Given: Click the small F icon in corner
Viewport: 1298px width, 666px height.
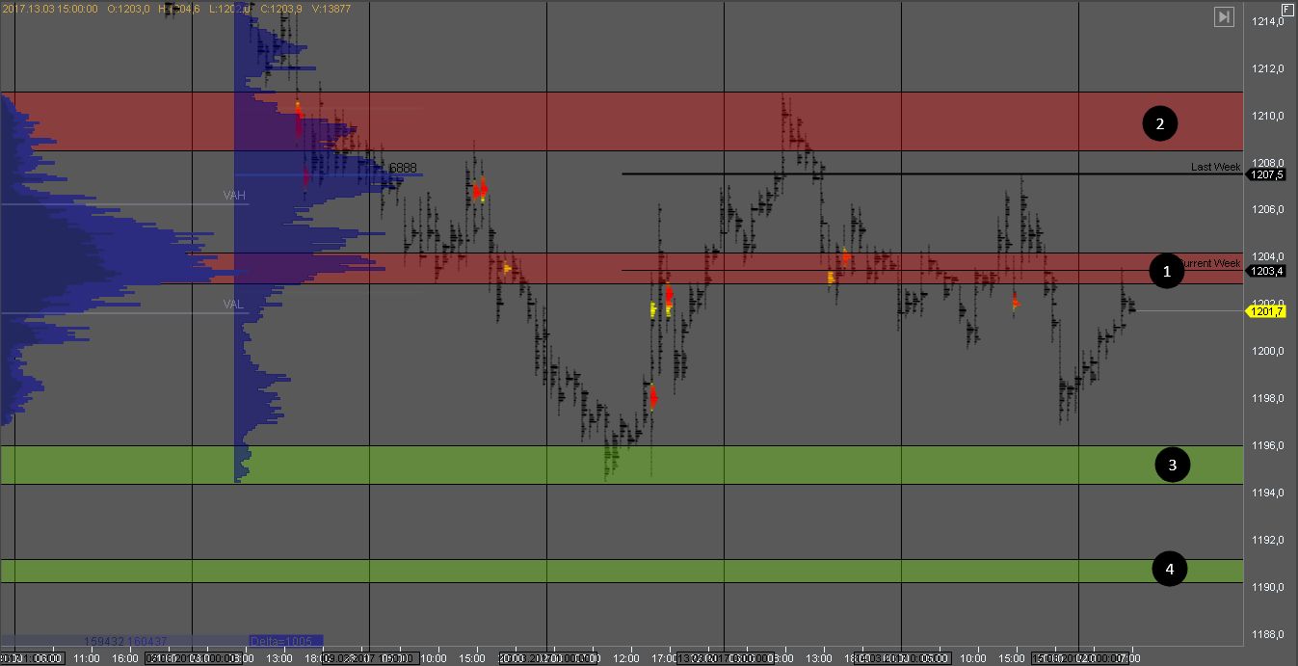Looking at the screenshot, I should pyautogui.click(x=1287, y=9).
